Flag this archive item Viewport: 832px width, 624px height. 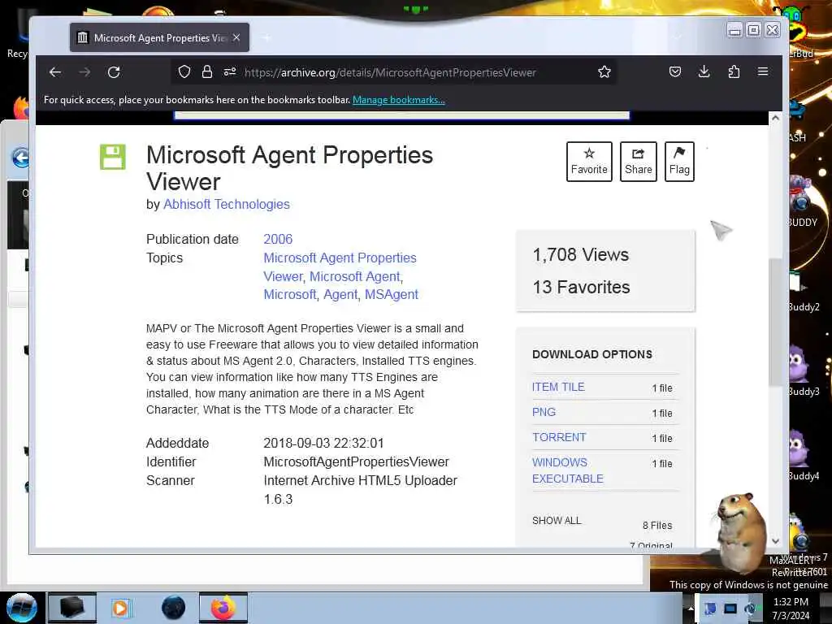pyautogui.click(x=679, y=162)
